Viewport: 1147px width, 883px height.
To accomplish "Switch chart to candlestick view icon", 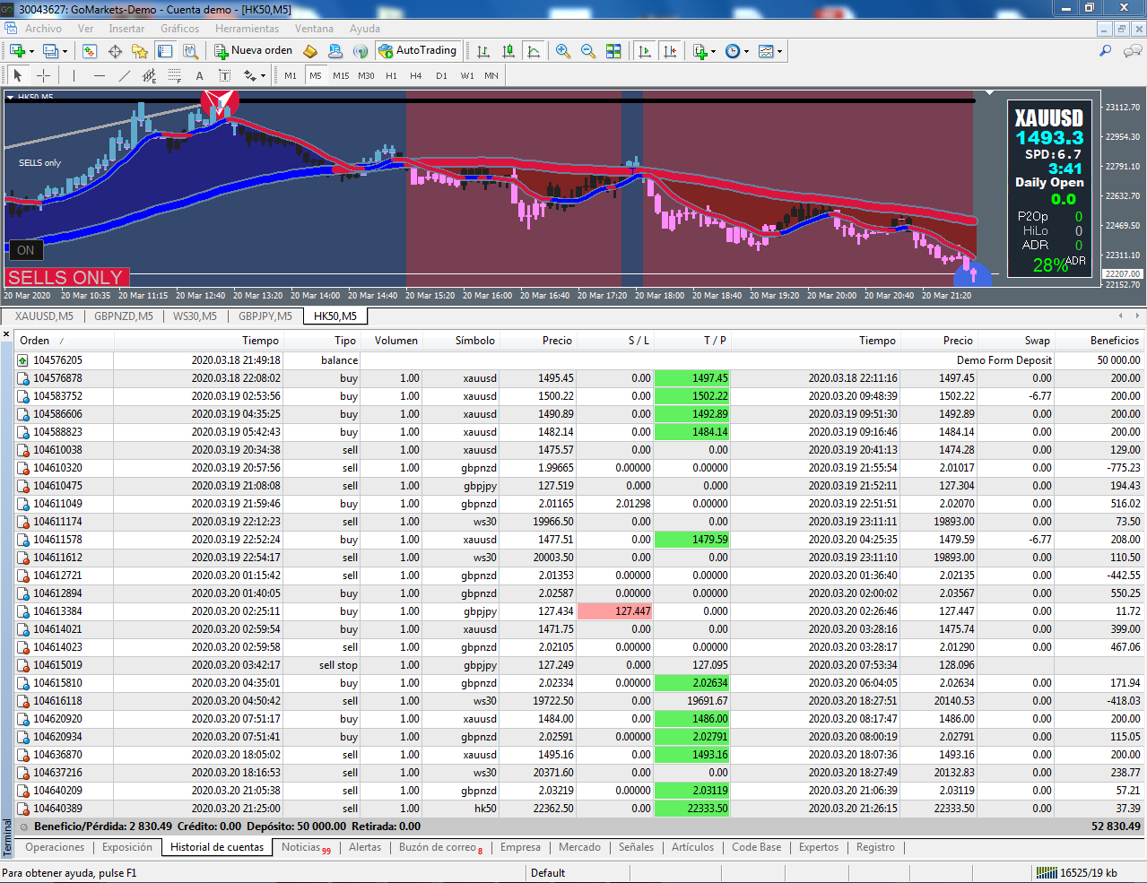I will point(508,51).
